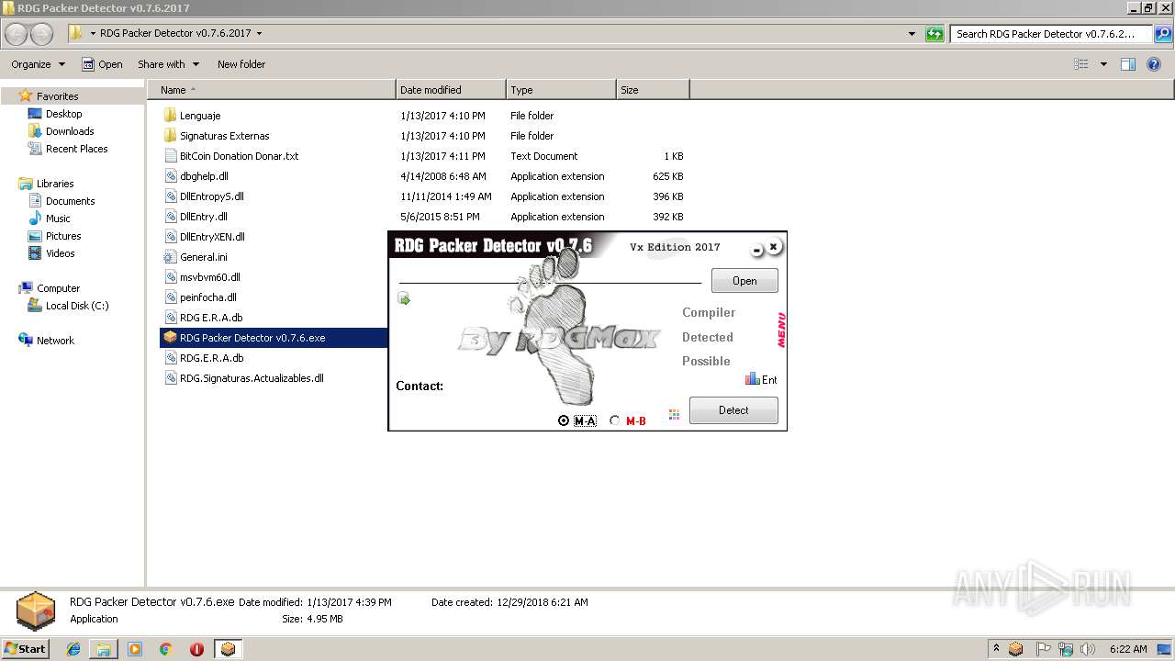This screenshot has height=661, width=1175.
Task: Sort by the Date modified column header
Action: (451, 90)
